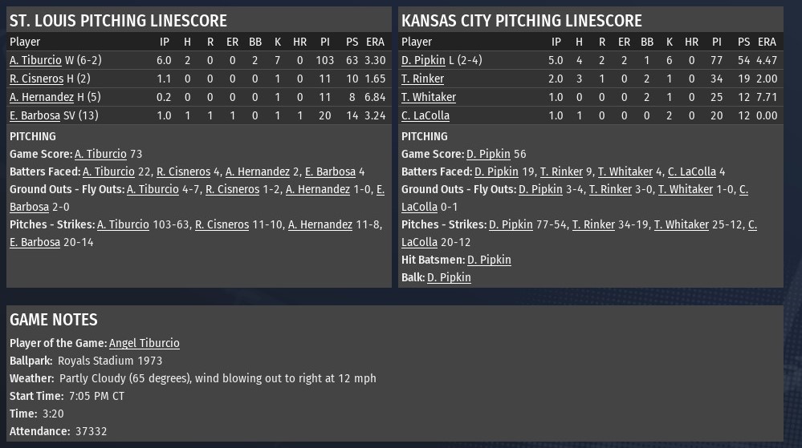Click E. Barbosa in St. Louis Pitches - Strikes
This screenshot has width=802, height=448.
click(35, 242)
